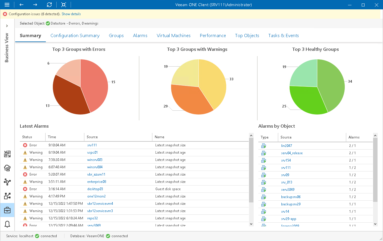Click the Database connected green status icon

[108, 236]
